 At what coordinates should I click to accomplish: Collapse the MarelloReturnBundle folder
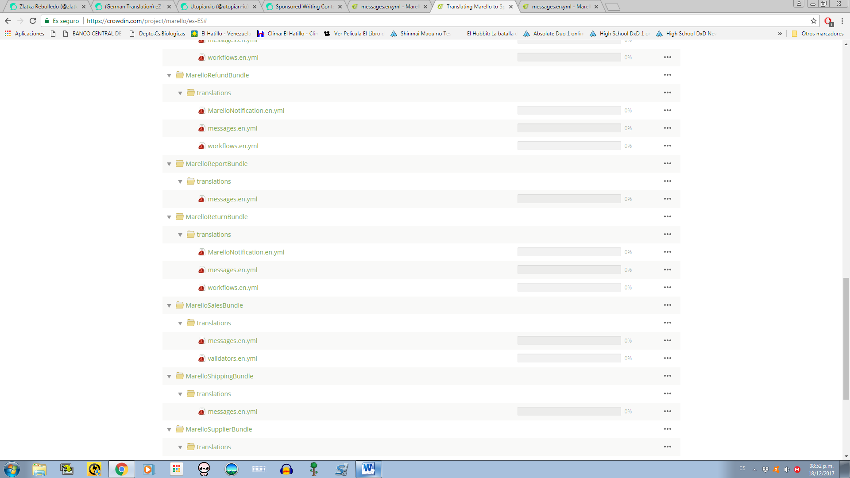pyautogui.click(x=169, y=217)
